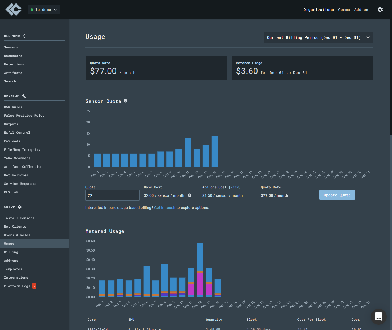Open the Organizations tab
The height and width of the screenshot is (330, 392).
pos(318,10)
